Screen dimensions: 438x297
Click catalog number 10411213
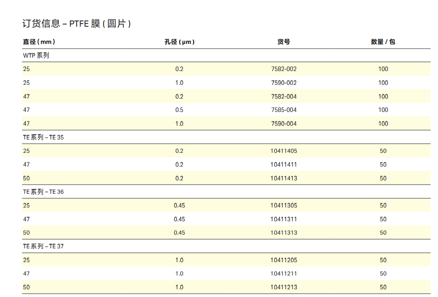click(x=284, y=287)
